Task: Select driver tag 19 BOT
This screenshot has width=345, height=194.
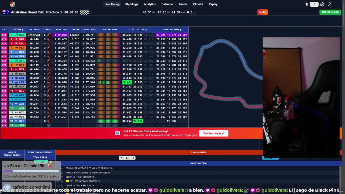Action: pyautogui.click(x=18, y=113)
